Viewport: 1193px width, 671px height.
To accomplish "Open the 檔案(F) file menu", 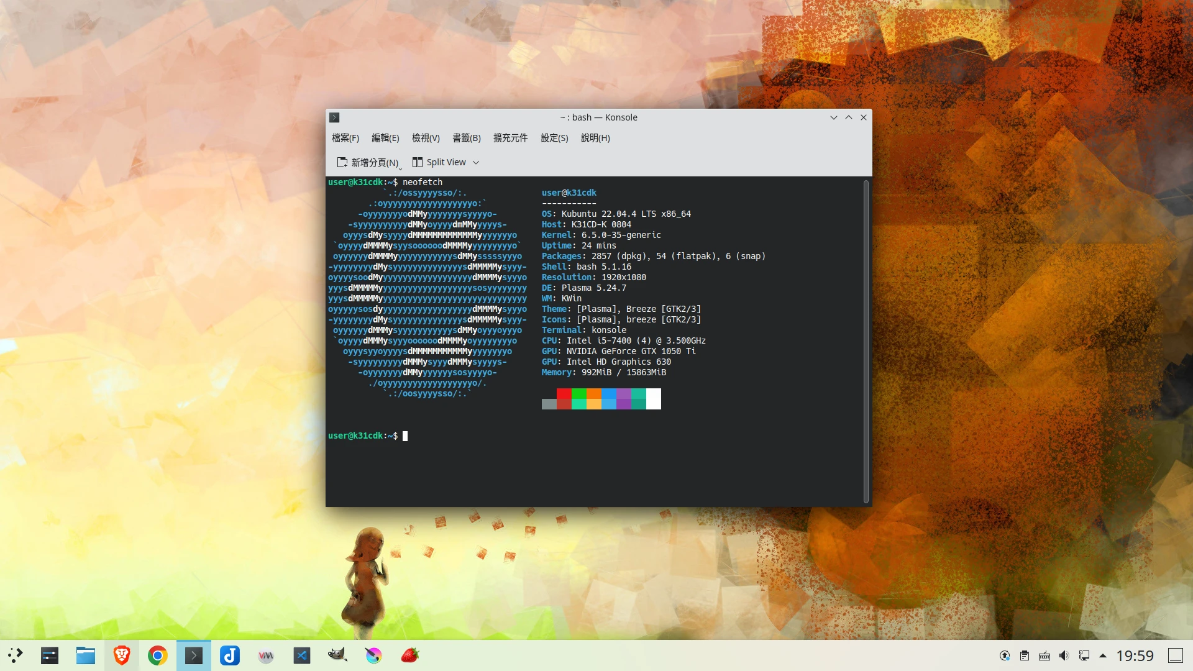I will (x=345, y=138).
